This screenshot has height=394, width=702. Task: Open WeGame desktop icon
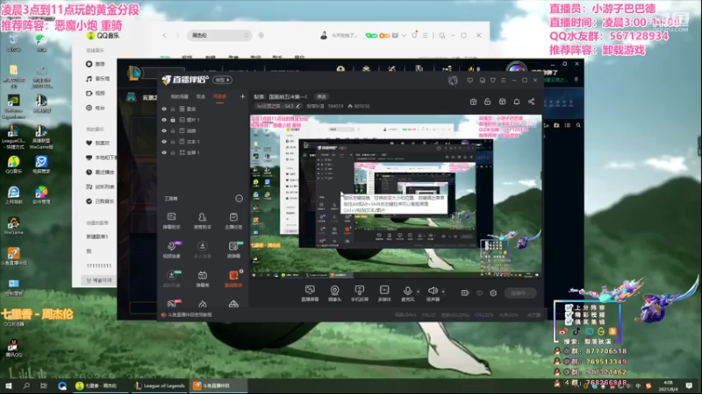(x=13, y=226)
